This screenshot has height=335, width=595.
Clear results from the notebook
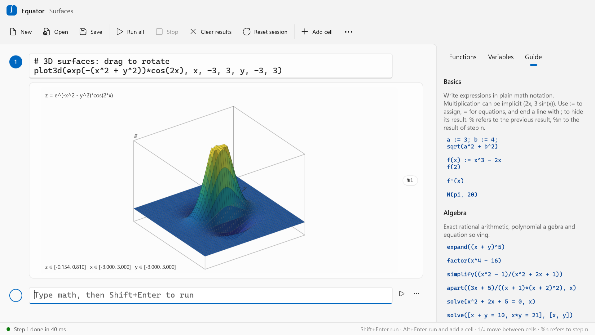[211, 32]
